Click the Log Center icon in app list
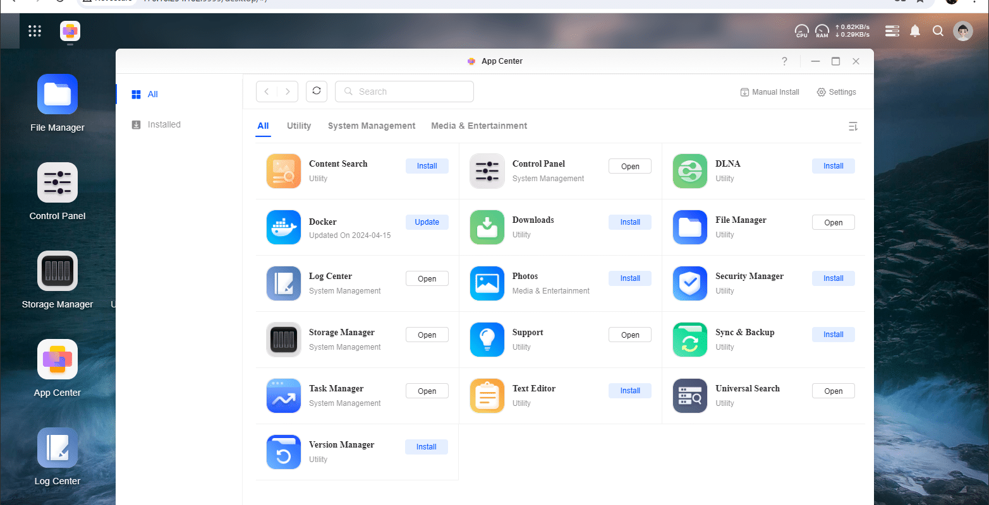This screenshot has height=505, width=989. click(x=284, y=283)
